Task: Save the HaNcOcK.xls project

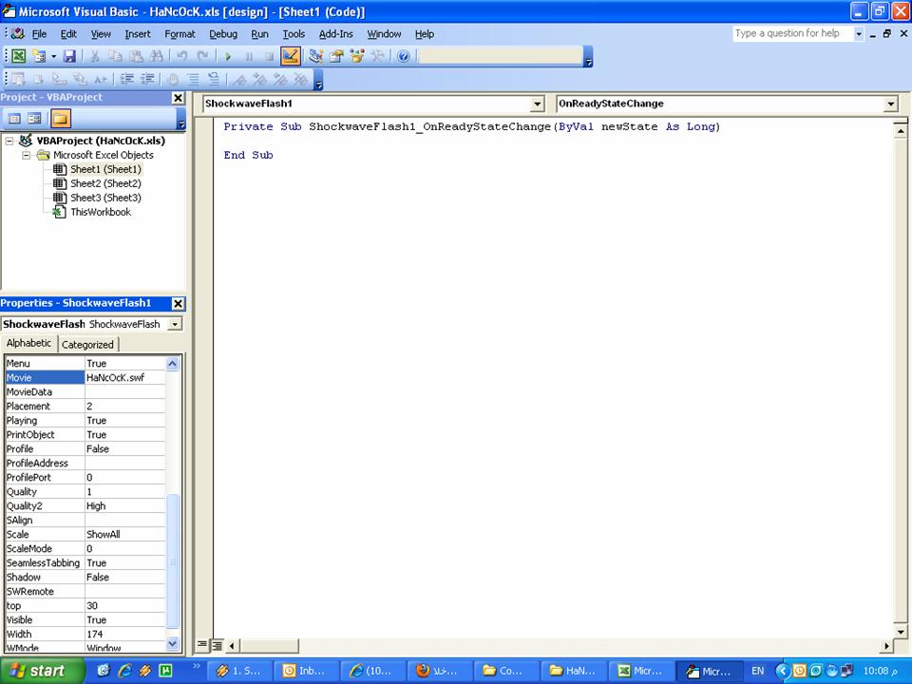Action: [x=69, y=56]
